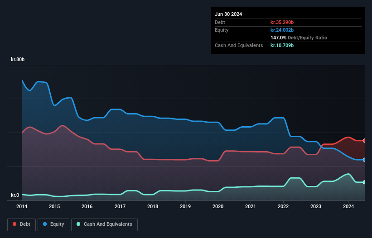Click the 2016 x-axis label

coord(87,206)
